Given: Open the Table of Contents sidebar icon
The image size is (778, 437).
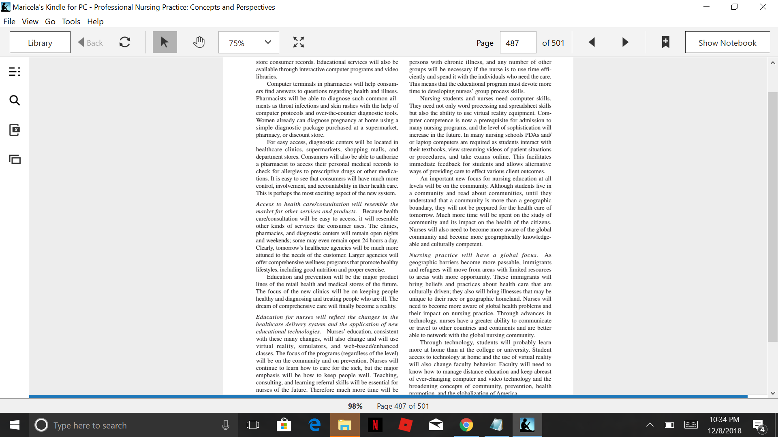Looking at the screenshot, I should (15, 72).
